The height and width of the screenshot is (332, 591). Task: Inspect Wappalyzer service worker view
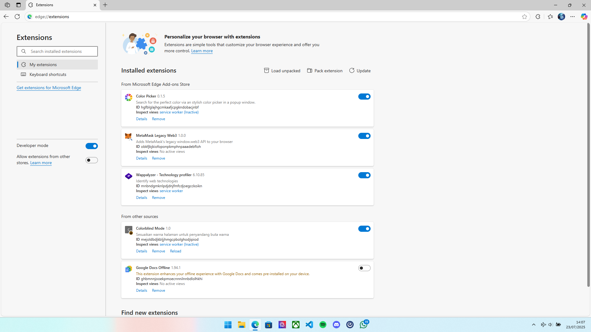coord(171,191)
